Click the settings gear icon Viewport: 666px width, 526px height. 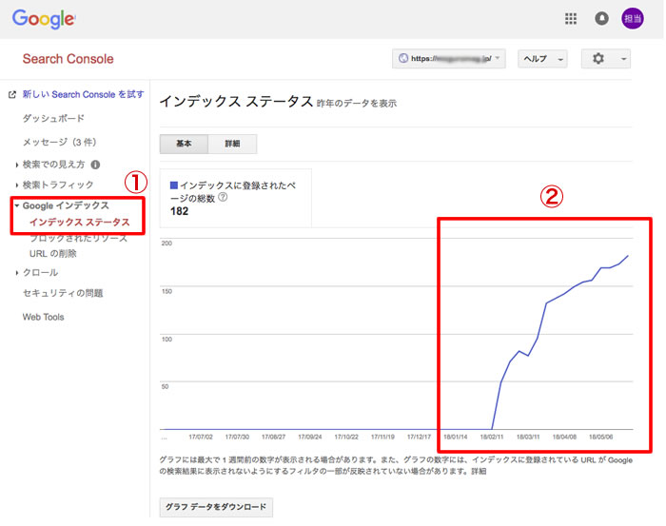click(x=598, y=59)
